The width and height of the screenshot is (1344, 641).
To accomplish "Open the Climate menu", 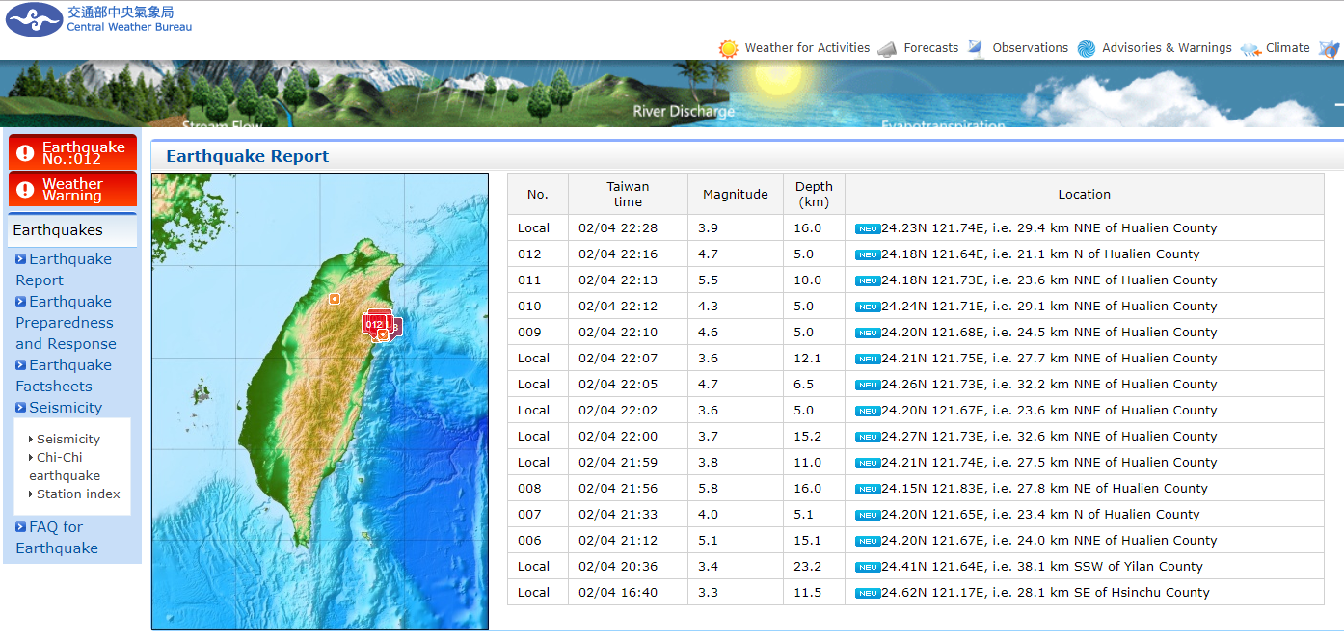I will [x=1287, y=48].
